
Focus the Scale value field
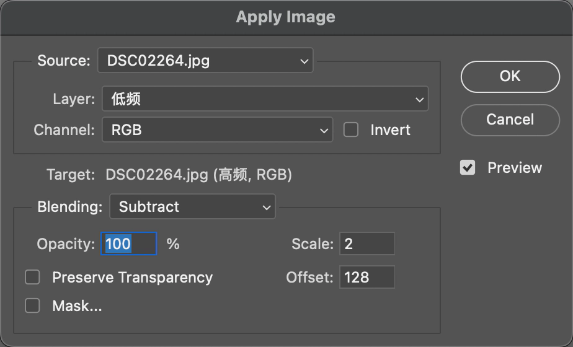click(x=366, y=244)
